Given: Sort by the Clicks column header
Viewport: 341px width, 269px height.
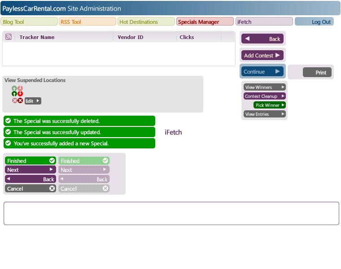Looking at the screenshot, I should (x=187, y=37).
